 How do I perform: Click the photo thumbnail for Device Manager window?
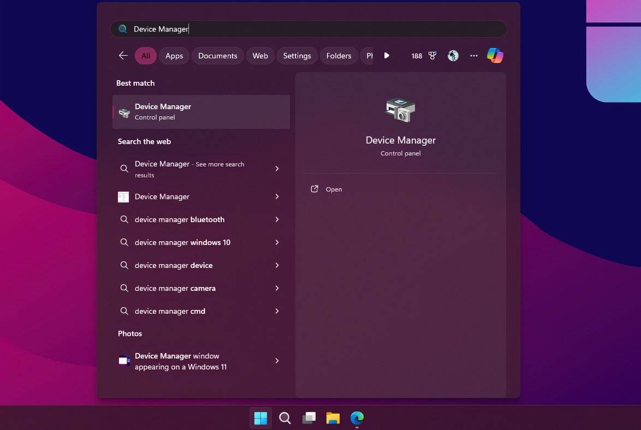(124, 361)
